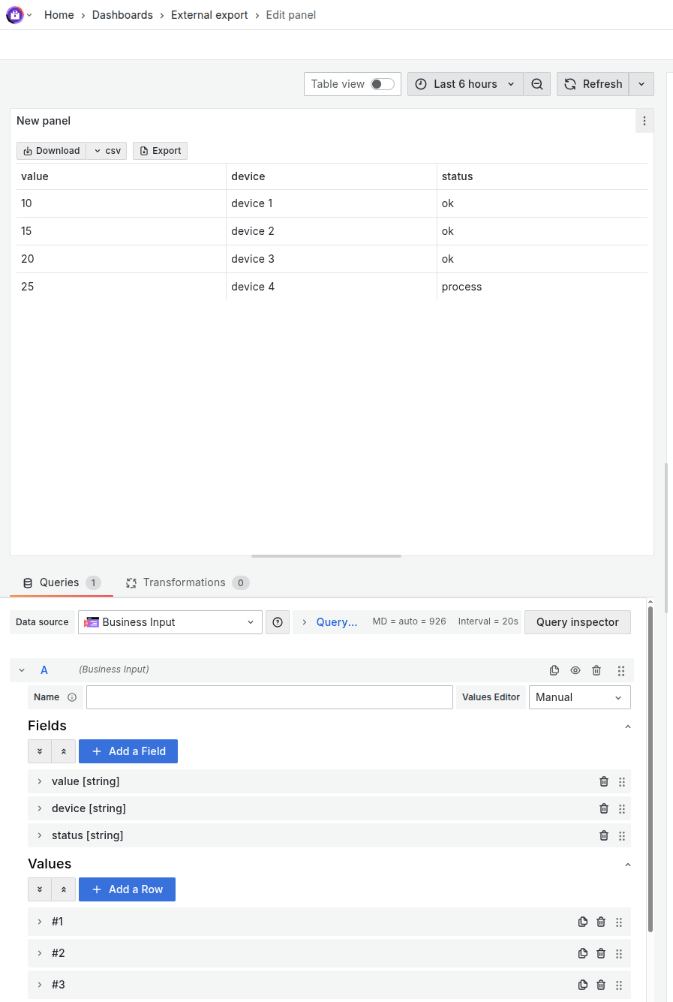Open the data source help icon
Image resolution: width=673 pixels, height=1002 pixels.
(x=278, y=622)
